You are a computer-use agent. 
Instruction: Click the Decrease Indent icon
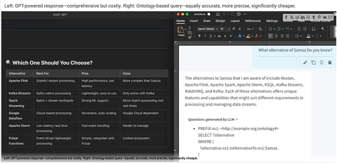(299, 29)
